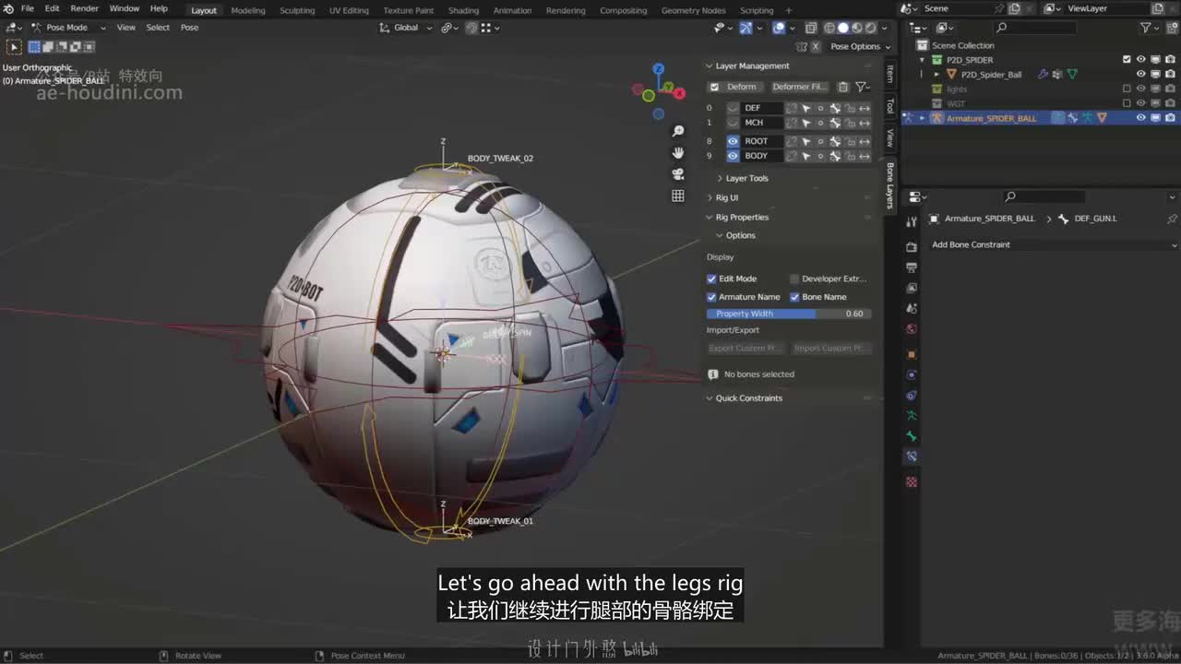This screenshot has width=1181, height=664.
Task: Open the Global orientation dropdown
Action: pos(406,28)
